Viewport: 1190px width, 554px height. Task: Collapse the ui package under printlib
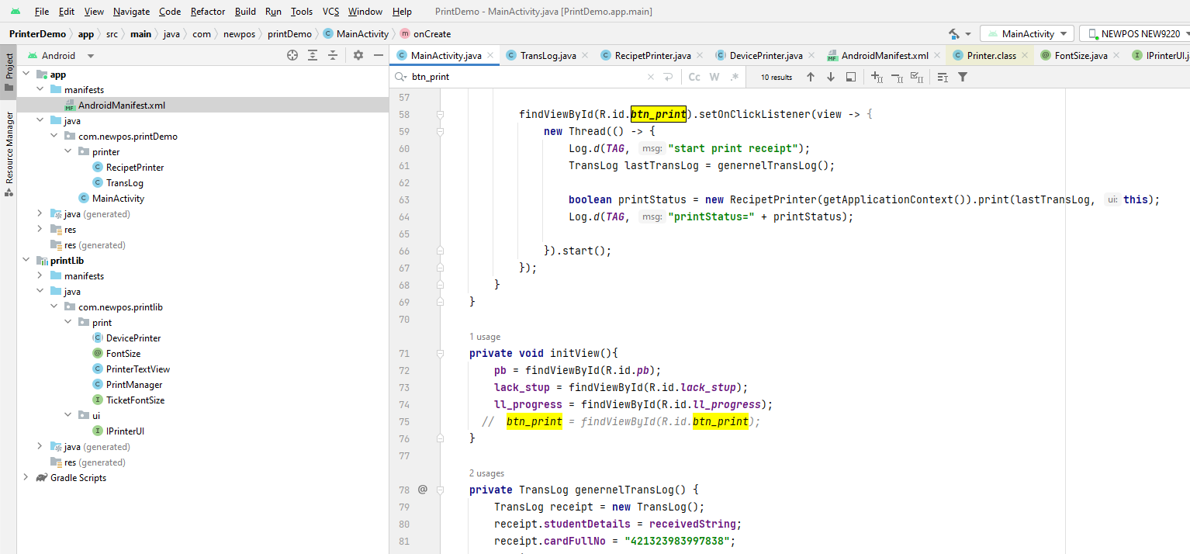(x=68, y=415)
